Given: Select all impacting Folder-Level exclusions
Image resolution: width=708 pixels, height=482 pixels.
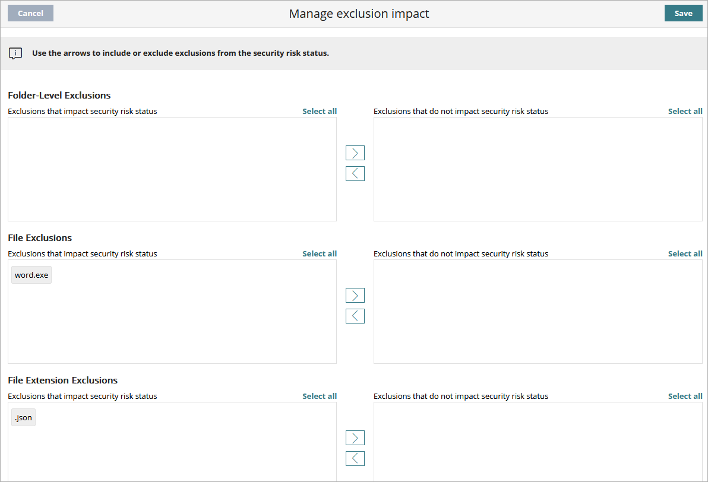Looking at the screenshot, I should (x=320, y=111).
